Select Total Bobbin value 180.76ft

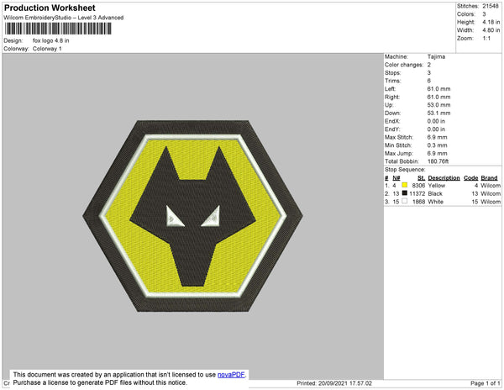click(x=438, y=161)
